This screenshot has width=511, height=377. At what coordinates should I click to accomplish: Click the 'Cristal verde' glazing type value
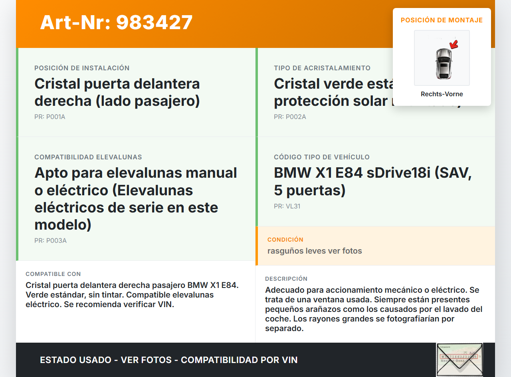coord(333,92)
